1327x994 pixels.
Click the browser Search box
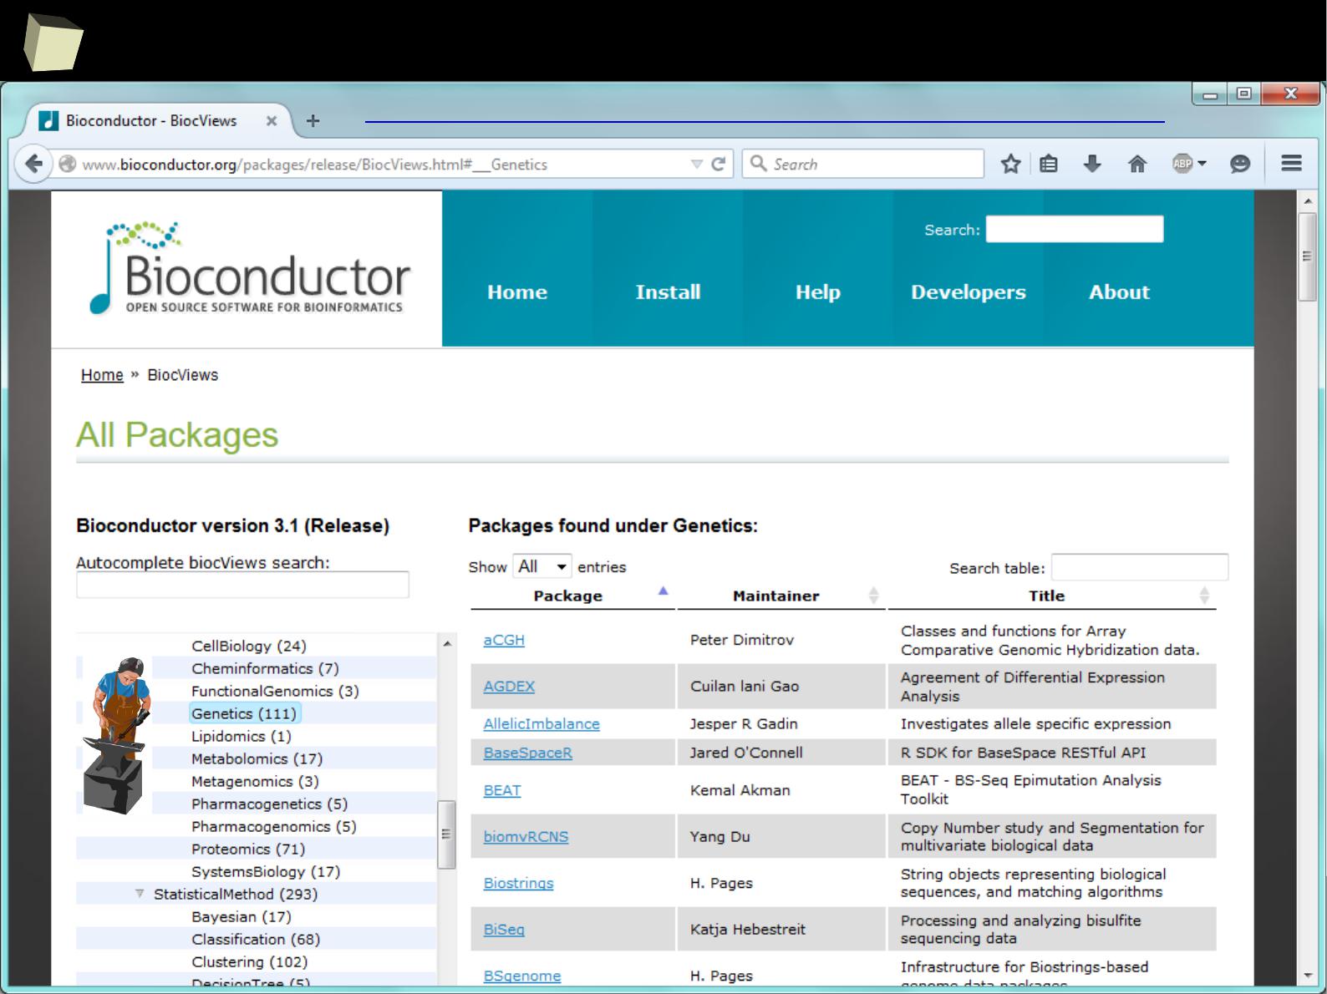[863, 164]
